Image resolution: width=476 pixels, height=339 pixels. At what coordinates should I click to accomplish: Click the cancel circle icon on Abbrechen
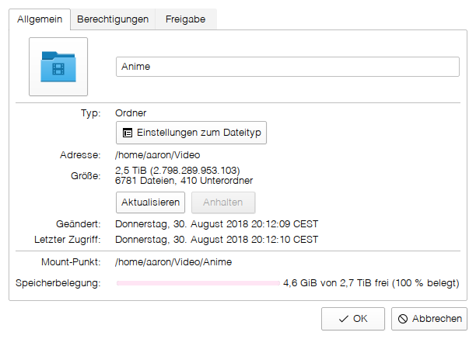(x=403, y=319)
